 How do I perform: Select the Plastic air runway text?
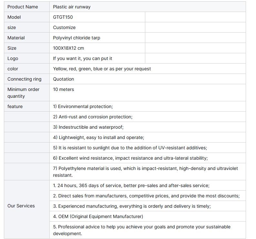pyautogui.click(x=72, y=7)
